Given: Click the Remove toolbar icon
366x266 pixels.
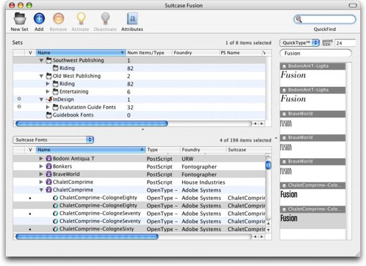Looking at the screenshot, I should [58, 18].
